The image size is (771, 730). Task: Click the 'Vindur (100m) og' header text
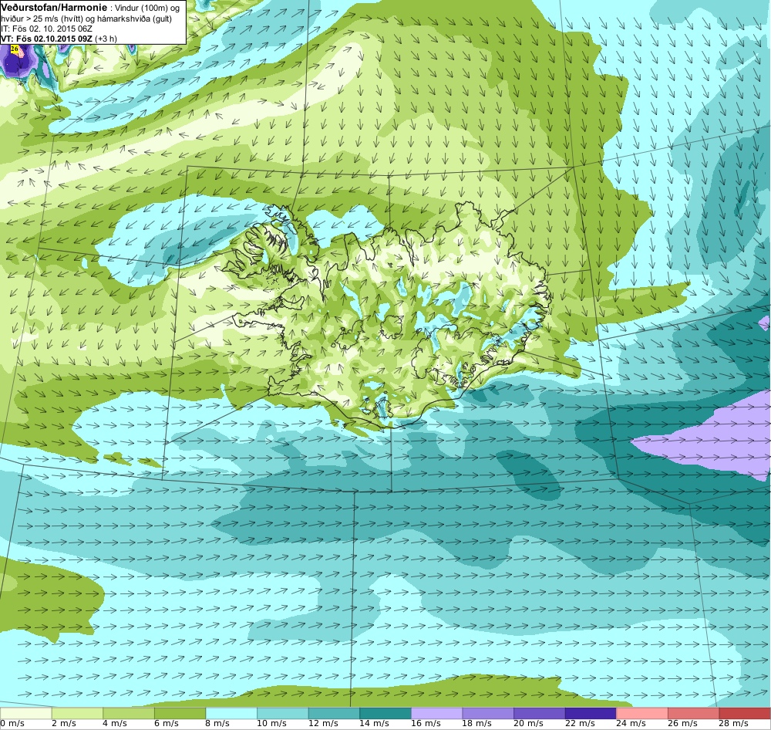pyautogui.click(x=147, y=8)
